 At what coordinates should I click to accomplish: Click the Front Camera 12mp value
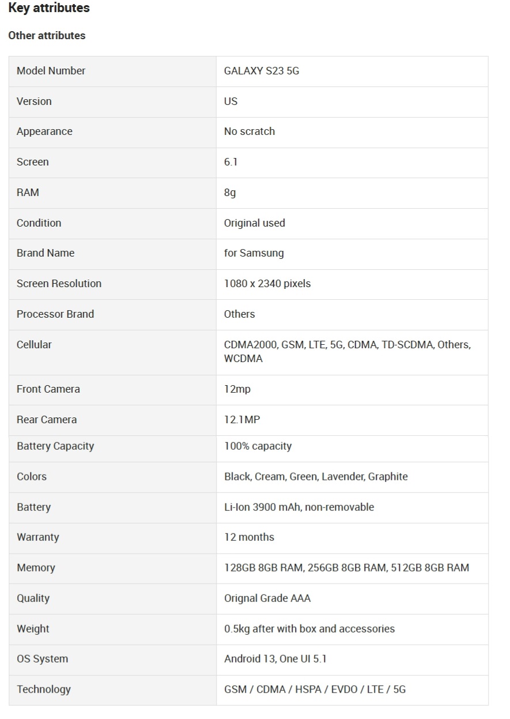click(x=237, y=389)
